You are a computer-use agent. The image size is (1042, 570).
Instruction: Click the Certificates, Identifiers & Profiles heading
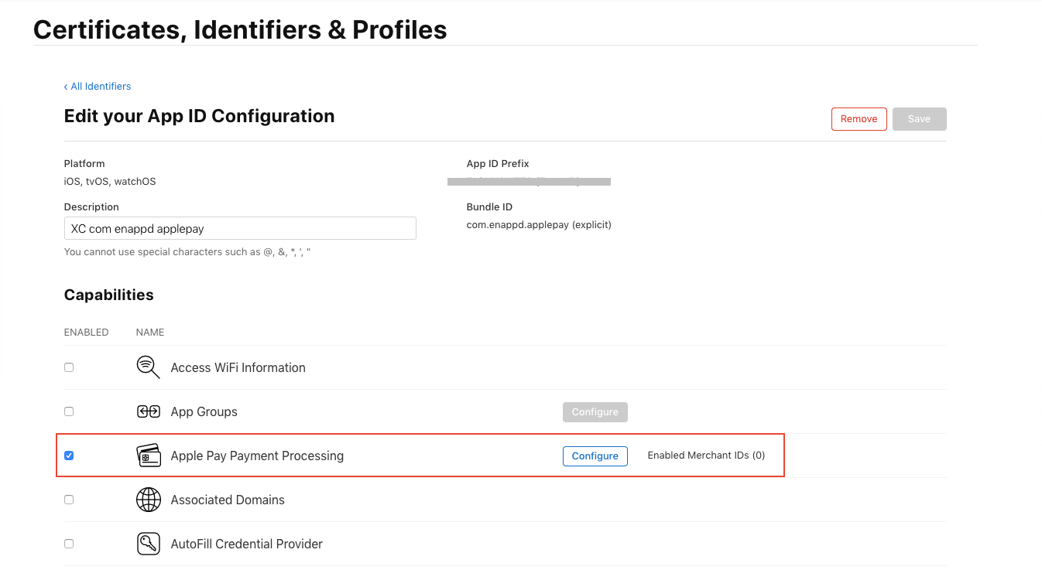pyautogui.click(x=240, y=29)
